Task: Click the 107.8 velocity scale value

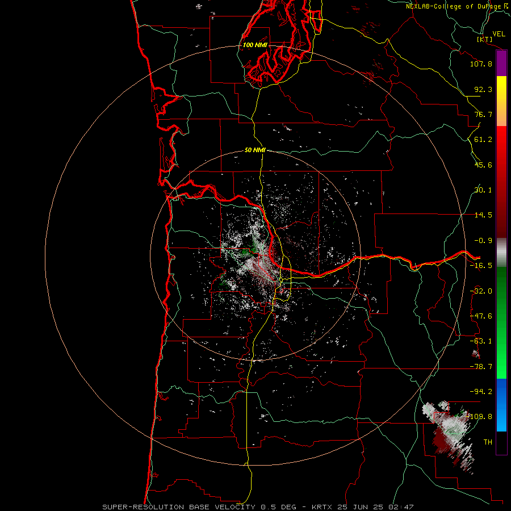Action: [x=481, y=64]
